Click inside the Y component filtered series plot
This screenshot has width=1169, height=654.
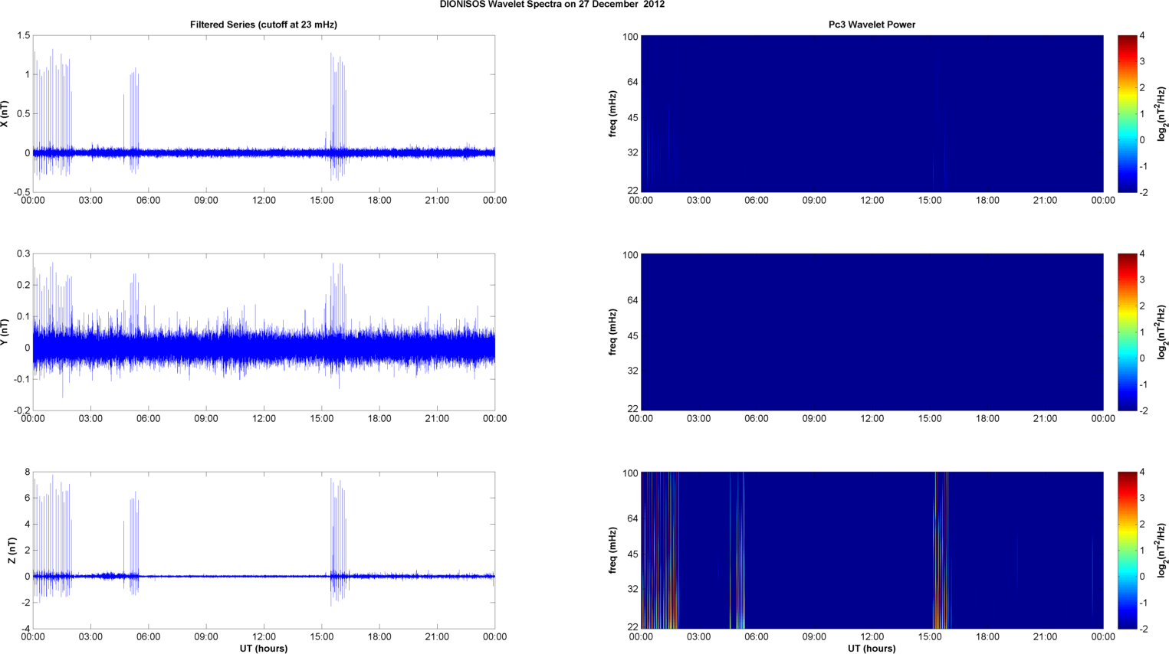click(264, 332)
